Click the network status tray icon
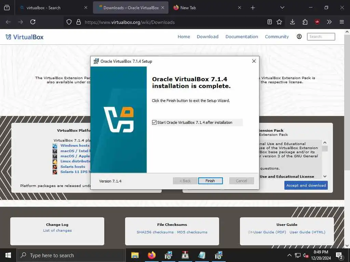 point(298,255)
